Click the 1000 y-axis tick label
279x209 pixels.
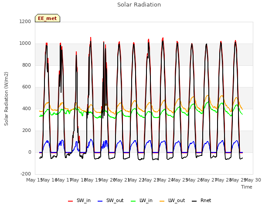tap(25, 44)
